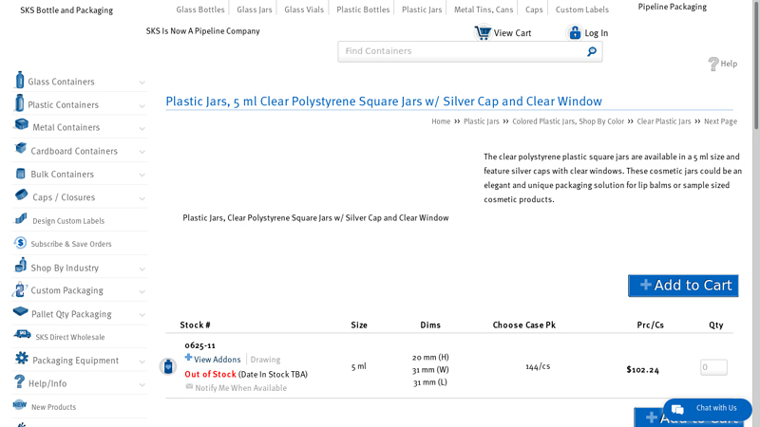760x427 pixels.
Task: Click the Qty input for 0625-11
Action: [713, 367]
